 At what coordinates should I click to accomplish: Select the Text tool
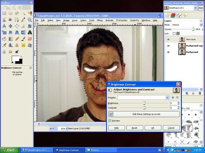point(30,32)
